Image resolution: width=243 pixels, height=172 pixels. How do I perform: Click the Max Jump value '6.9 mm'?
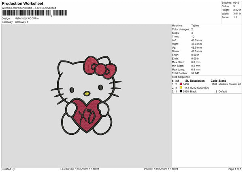(196, 70)
